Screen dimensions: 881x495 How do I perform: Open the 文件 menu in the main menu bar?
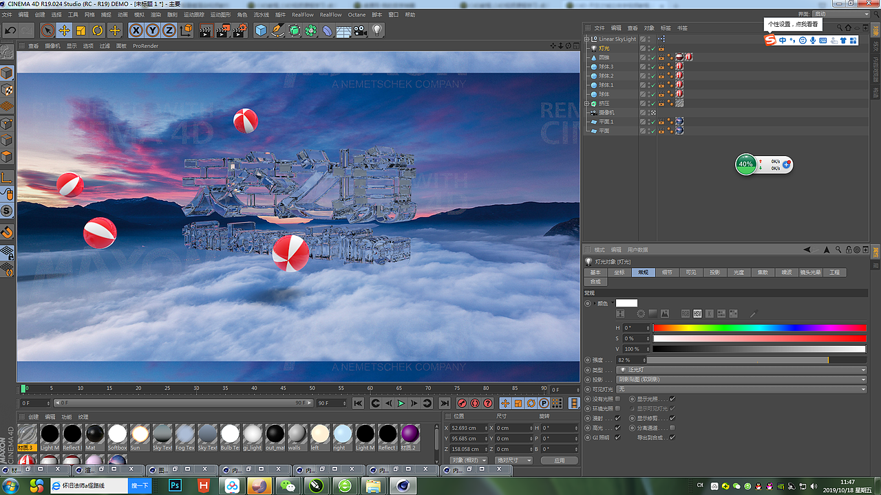click(x=6, y=14)
